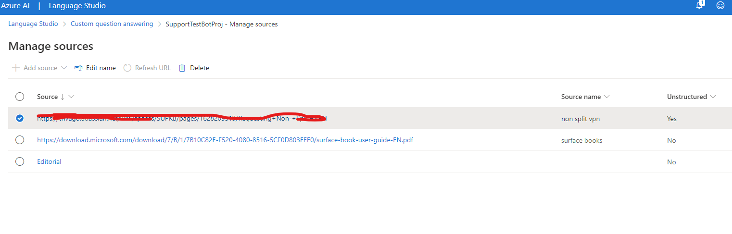
Task: Click the 'surface books' source name
Action: click(581, 140)
